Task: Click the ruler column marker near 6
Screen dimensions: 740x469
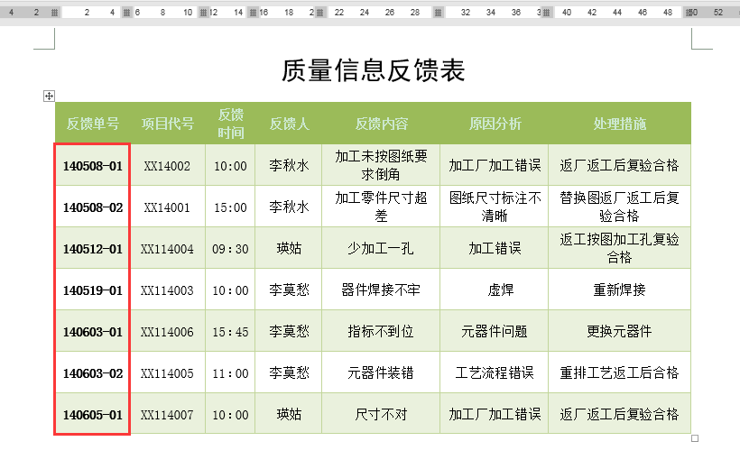Action: (x=126, y=13)
